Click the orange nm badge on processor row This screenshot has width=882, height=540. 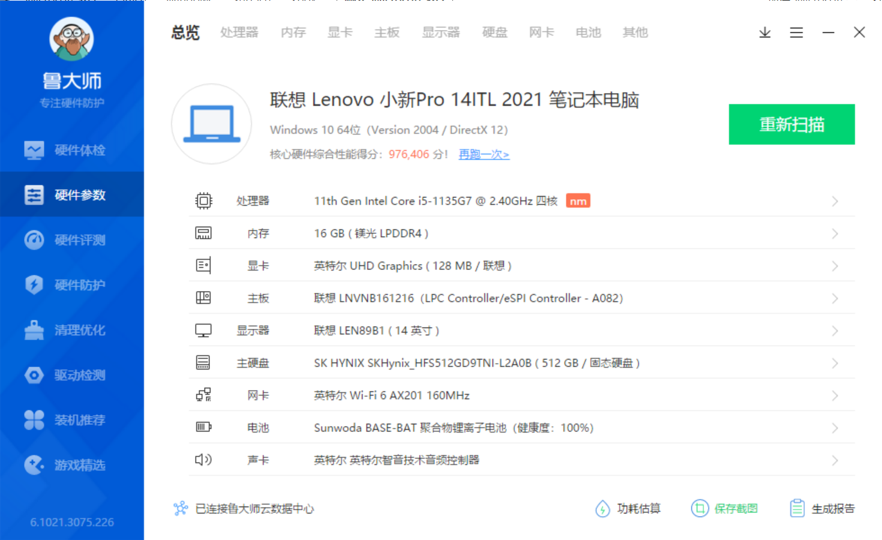point(578,201)
